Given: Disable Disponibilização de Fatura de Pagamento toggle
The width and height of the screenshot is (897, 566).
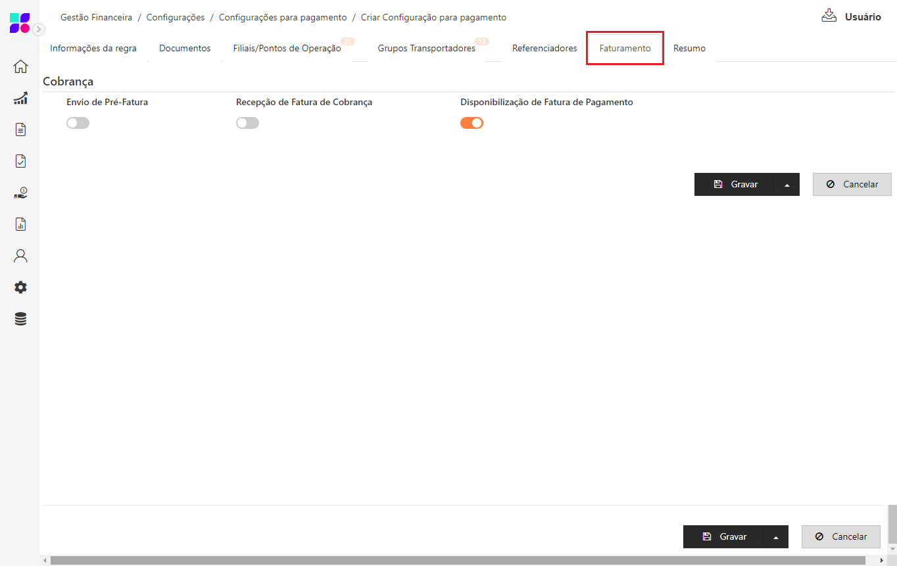Looking at the screenshot, I should tap(472, 123).
